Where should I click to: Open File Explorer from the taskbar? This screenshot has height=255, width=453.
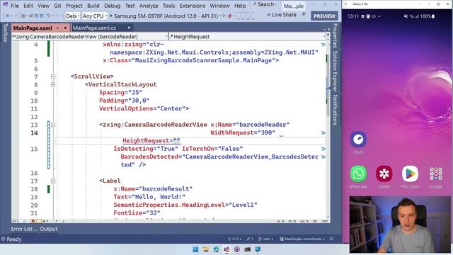coord(206,249)
